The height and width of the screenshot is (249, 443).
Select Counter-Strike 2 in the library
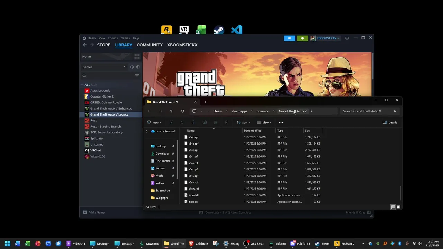pos(102,96)
